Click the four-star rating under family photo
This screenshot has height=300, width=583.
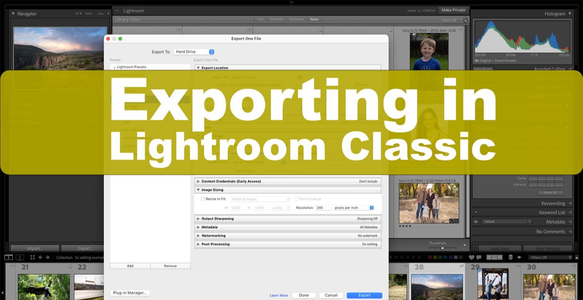click(405, 226)
